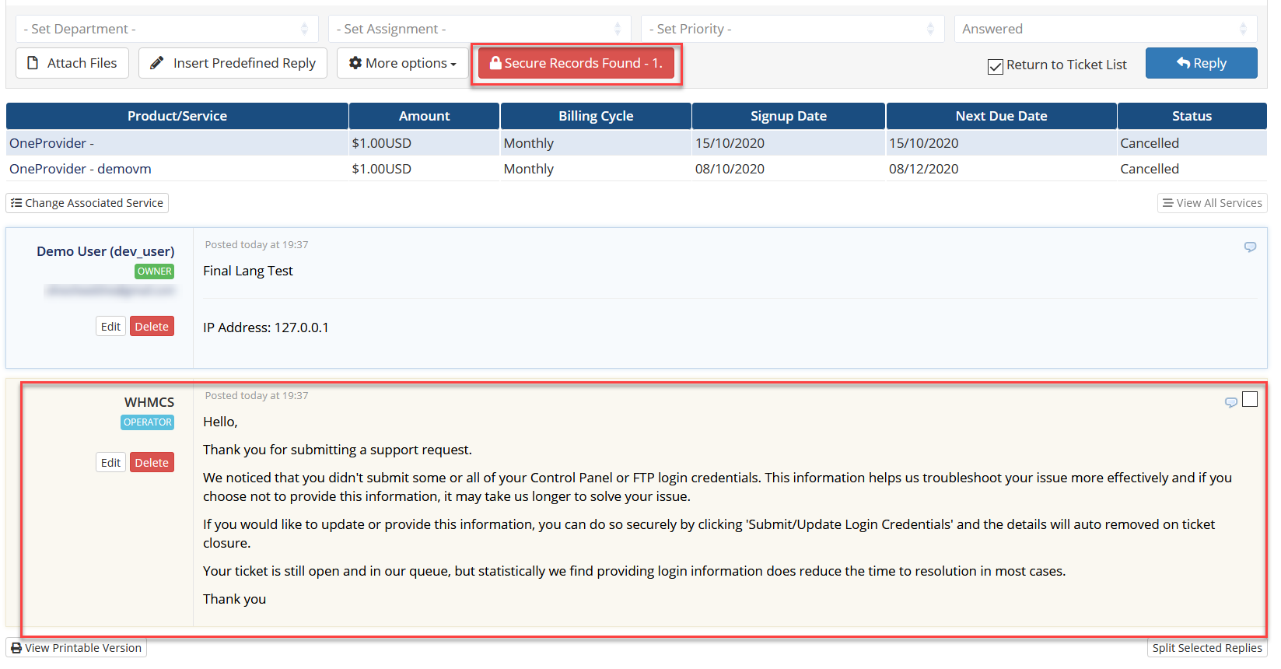This screenshot has height=669, width=1281.
Task: Quote the Demo User message via bubble icon
Action: tap(1250, 247)
